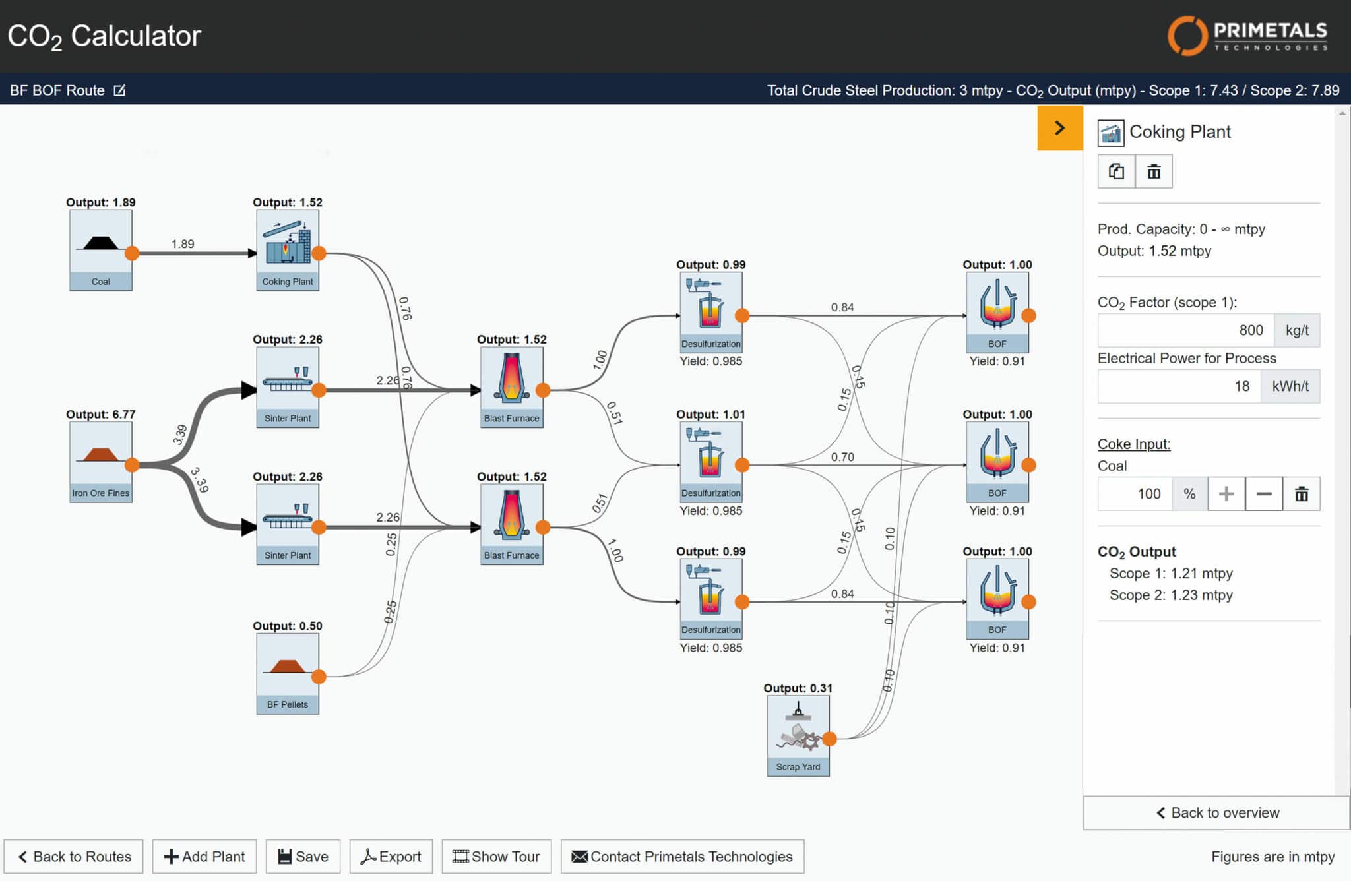Click the 'Figures are in mtpy' note

point(1272,857)
